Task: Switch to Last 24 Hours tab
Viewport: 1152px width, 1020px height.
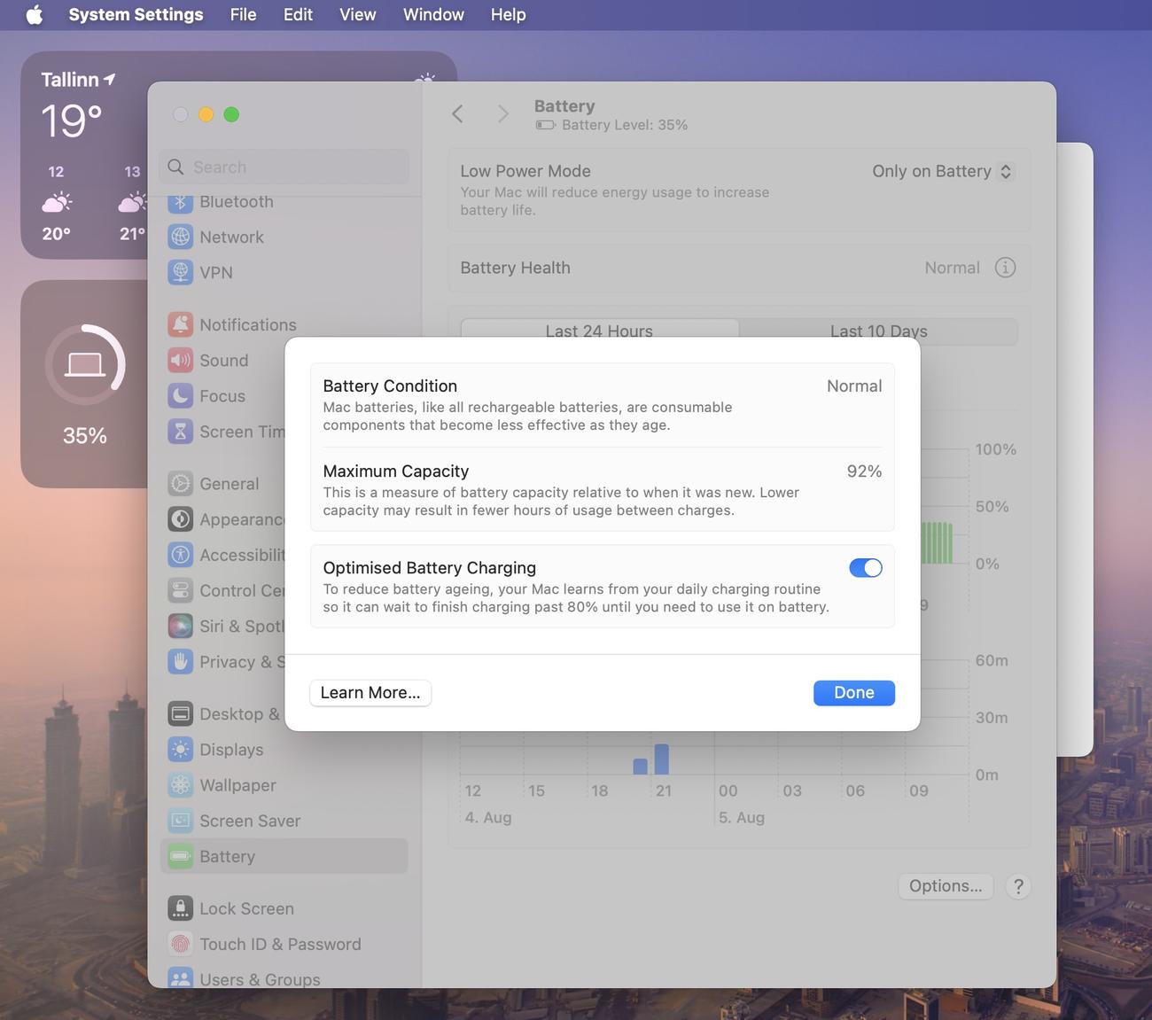Action: click(x=599, y=330)
